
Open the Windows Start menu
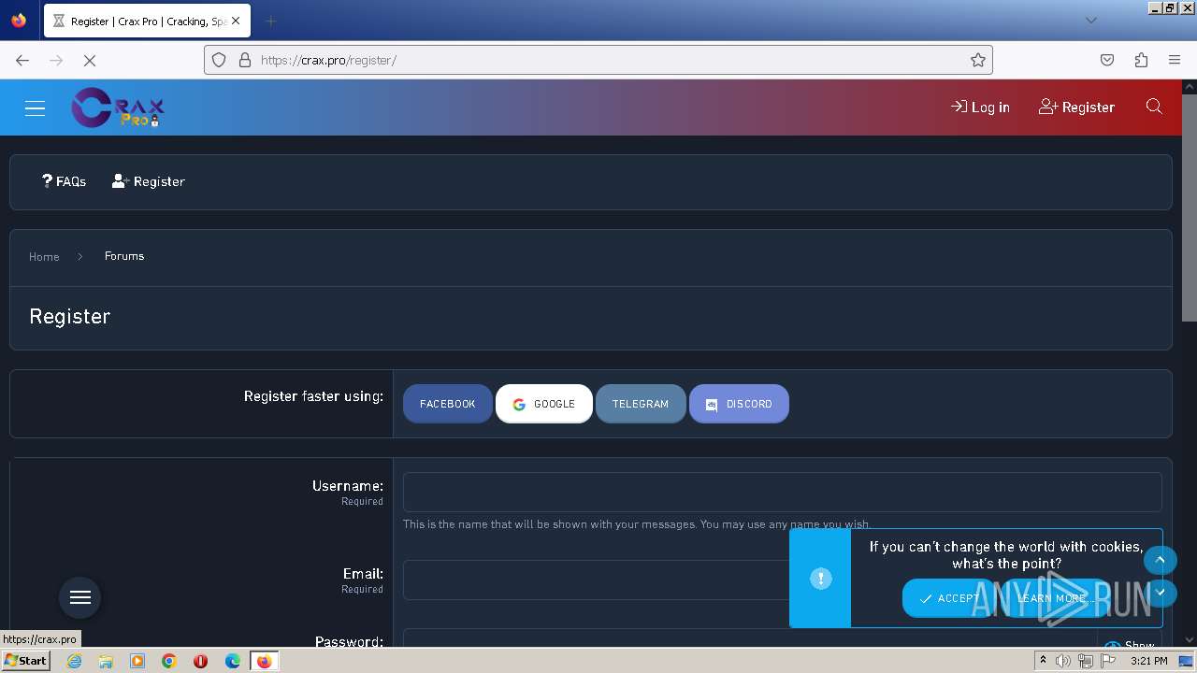[x=25, y=661]
